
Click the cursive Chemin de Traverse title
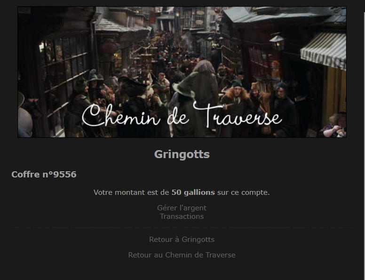point(182,115)
